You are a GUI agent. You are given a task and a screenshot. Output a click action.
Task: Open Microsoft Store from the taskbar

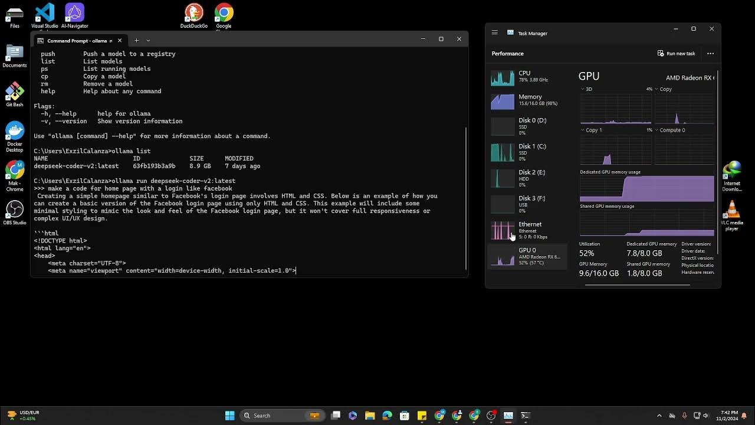[405, 416]
